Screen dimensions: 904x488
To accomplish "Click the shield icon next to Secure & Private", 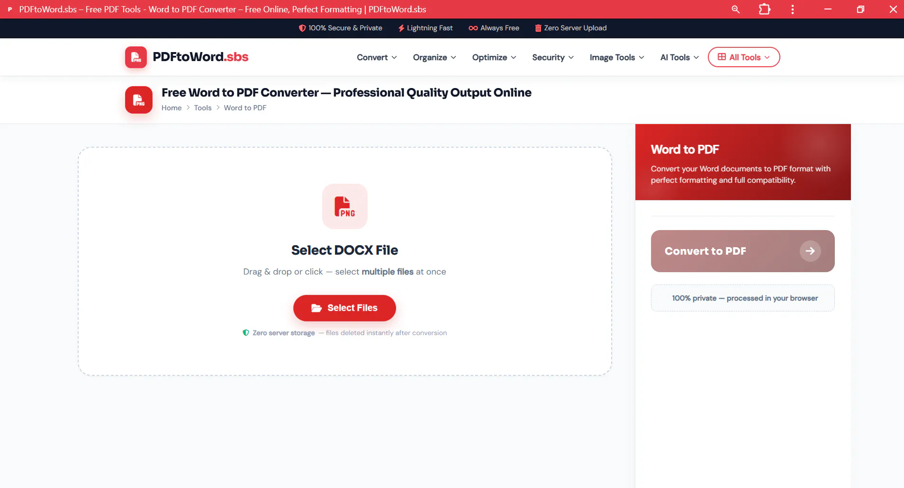I will (302, 28).
